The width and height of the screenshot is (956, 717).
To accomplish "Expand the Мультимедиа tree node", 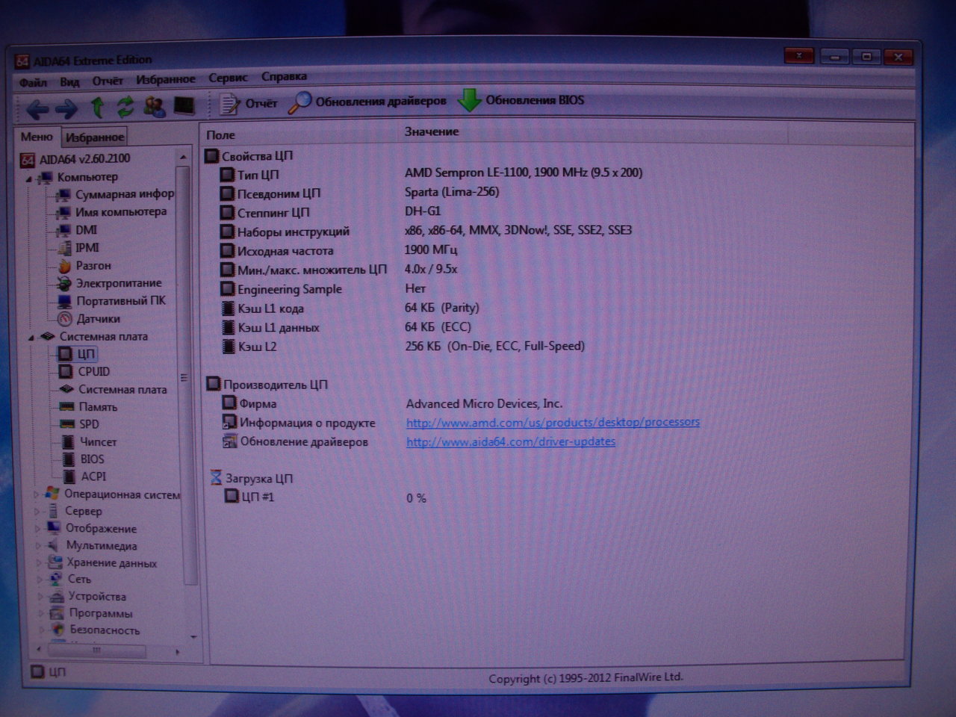I will pyautogui.click(x=38, y=546).
